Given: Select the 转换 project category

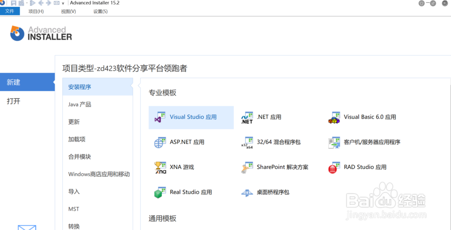Looking at the screenshot, I should tap(97, 226).
